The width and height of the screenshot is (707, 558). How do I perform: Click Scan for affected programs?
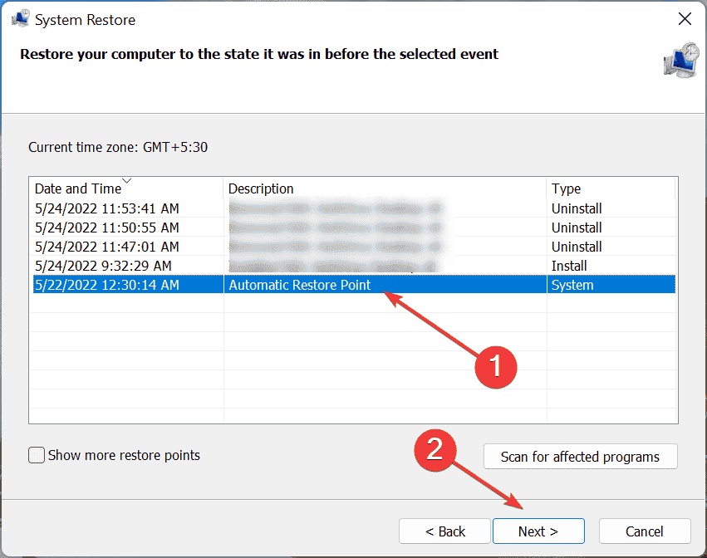pyautogui.click(x=580, y=457)
